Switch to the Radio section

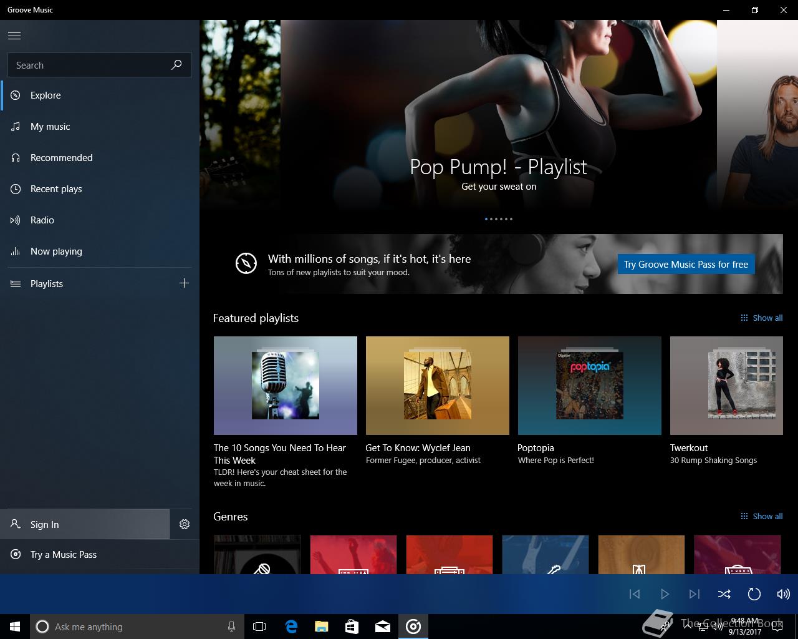pyautogui.click(x=100, y=220)
